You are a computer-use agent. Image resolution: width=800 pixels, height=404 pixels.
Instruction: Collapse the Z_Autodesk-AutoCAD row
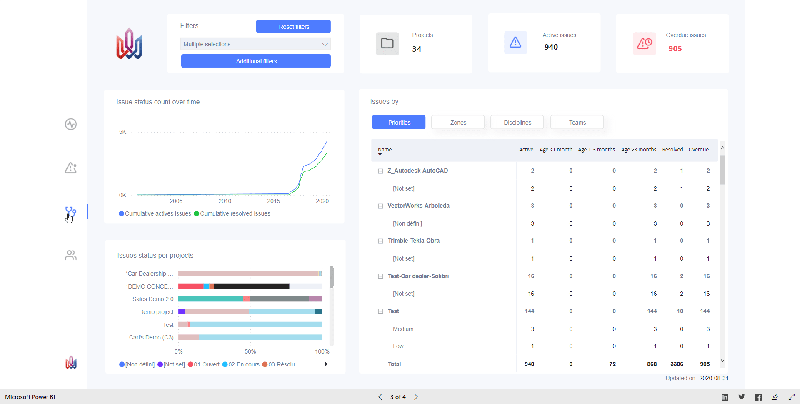click(380, 171)
